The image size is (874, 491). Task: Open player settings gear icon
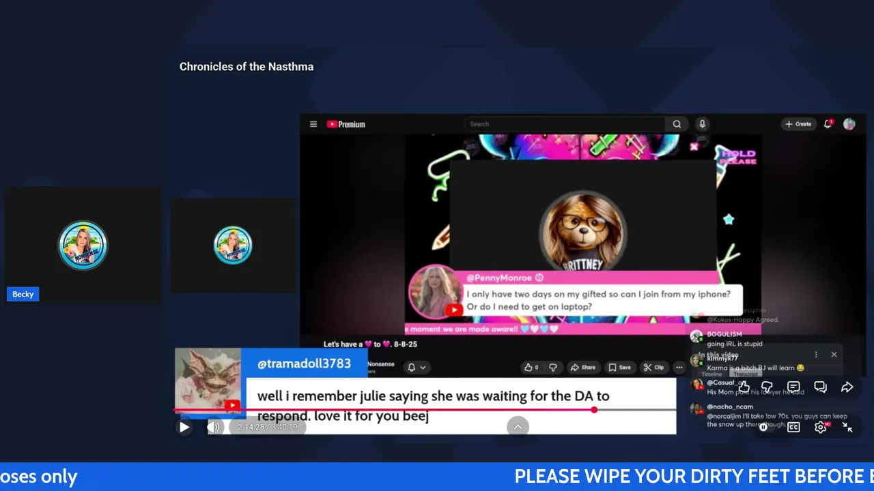(821, 428)
